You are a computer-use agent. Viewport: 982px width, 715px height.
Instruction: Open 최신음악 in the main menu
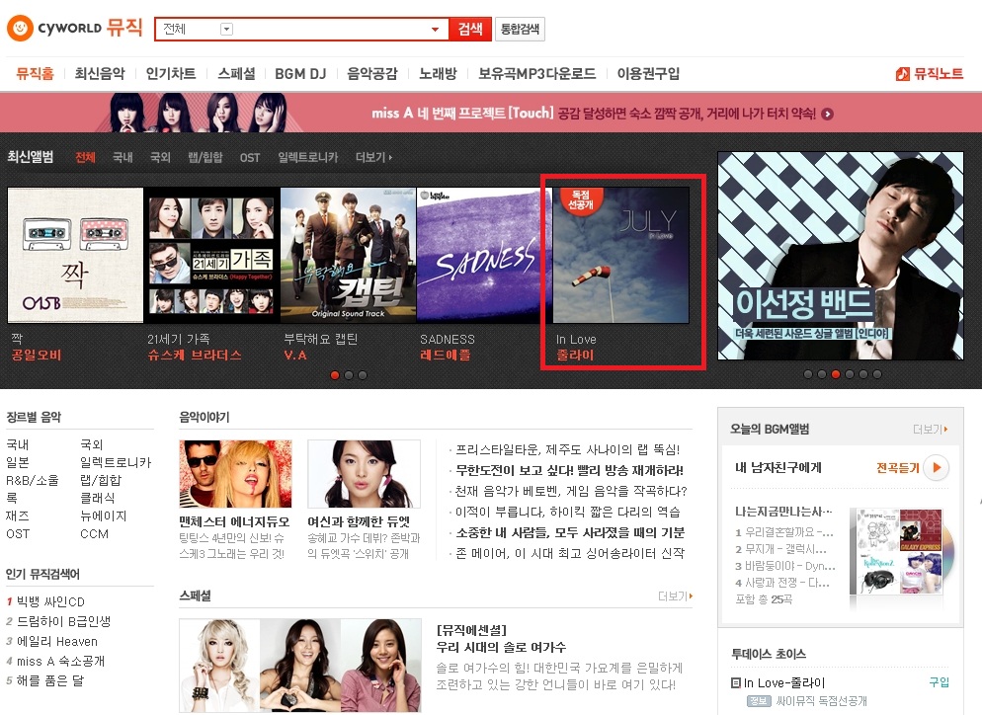pyautogui.click(x=100, y=74)
